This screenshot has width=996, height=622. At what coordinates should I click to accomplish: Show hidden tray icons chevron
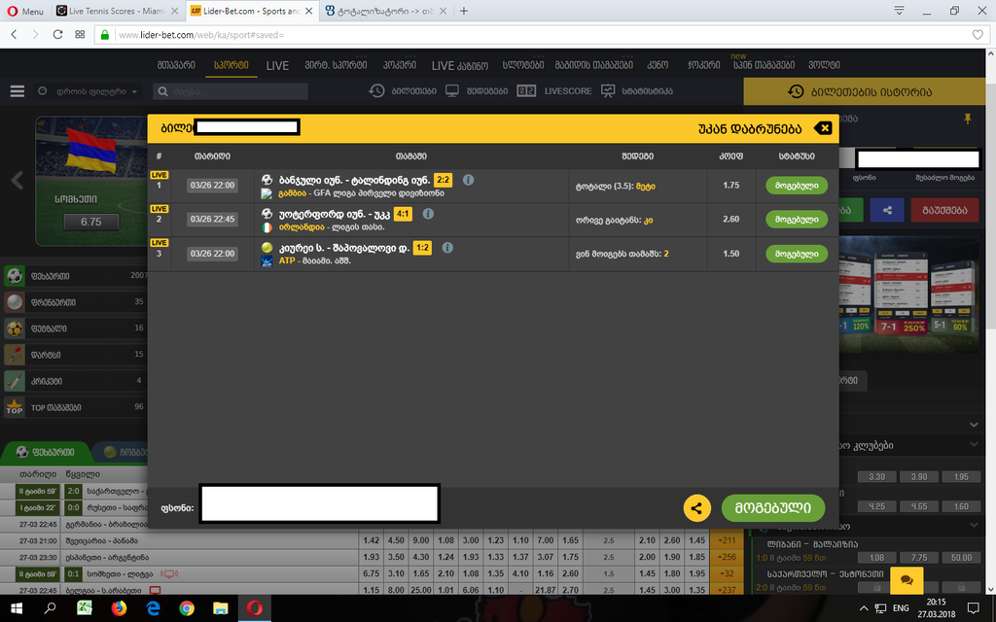[864, 608]
